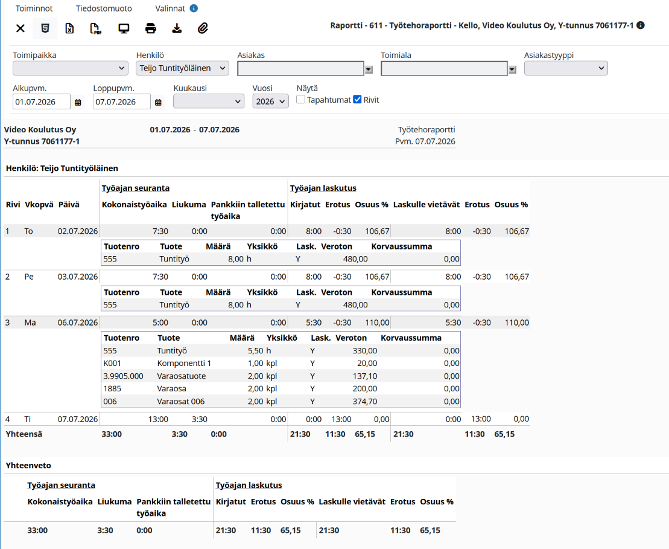
Task: Download the report with download icon
Action: tap(177, 28)
